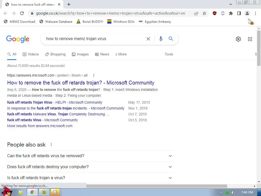The image size is (261, 196).
Task: Clear the search query with X
Action: 148,39
